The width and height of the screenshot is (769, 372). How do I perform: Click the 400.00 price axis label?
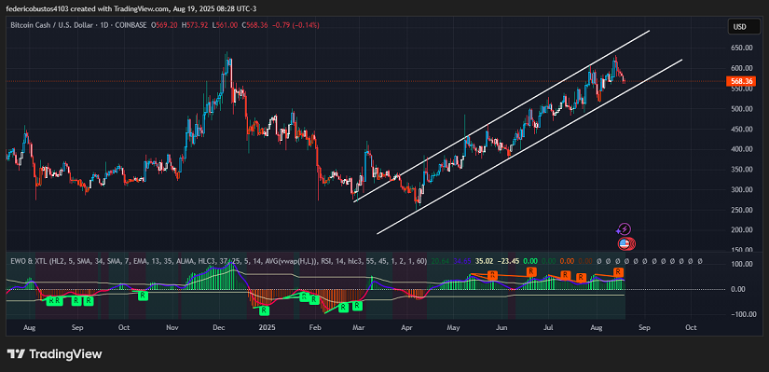tap(743, 149)
